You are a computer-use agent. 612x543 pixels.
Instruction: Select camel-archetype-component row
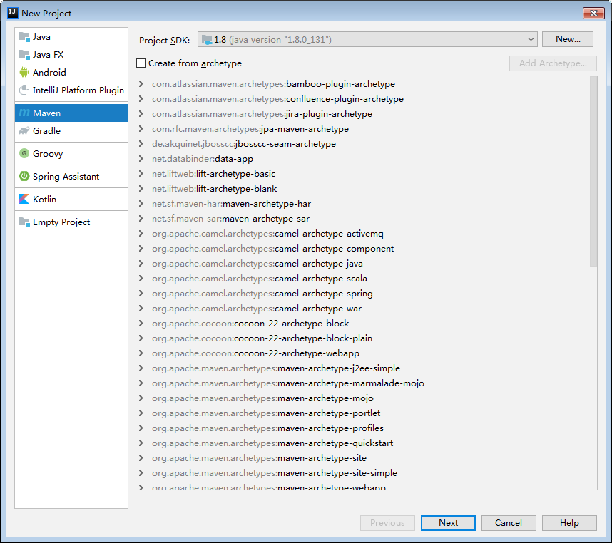[x=363, y=248]
